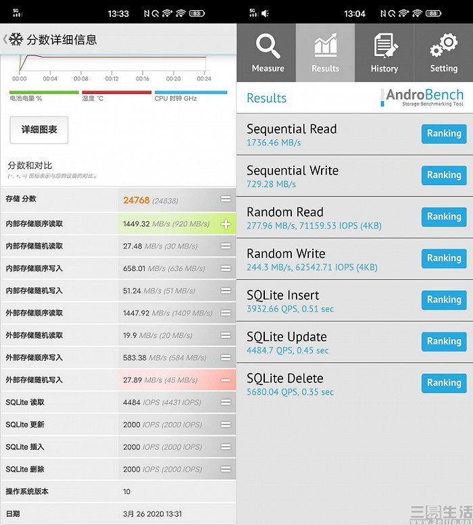Tap the AndroBench logo
The width and height of the screenshot is (473, 525).
point(422,97)
